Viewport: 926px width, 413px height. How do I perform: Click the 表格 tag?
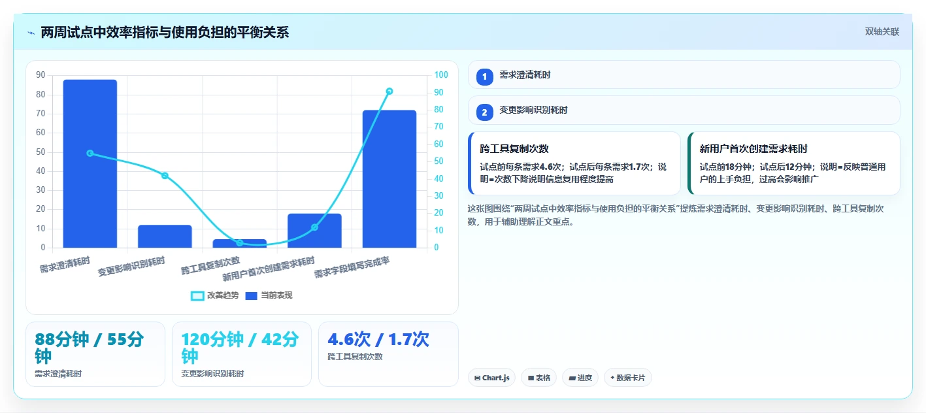(539, 378)
